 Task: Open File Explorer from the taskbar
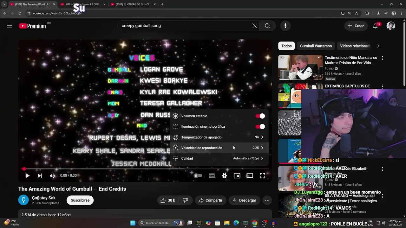click(x=227, y=223)
